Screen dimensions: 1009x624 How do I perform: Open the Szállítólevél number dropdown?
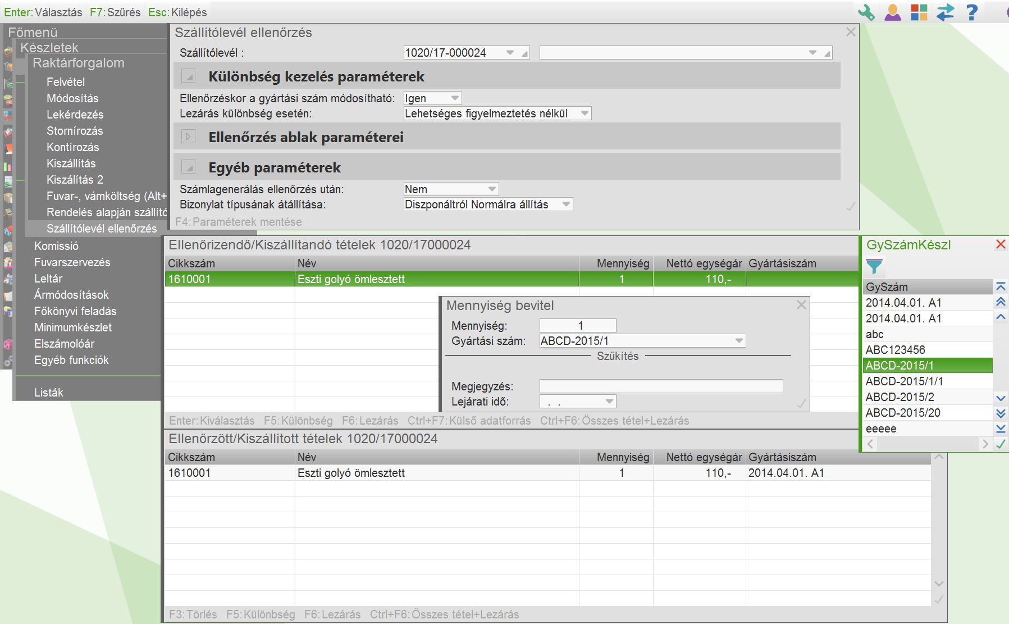[x=510, y=53]
